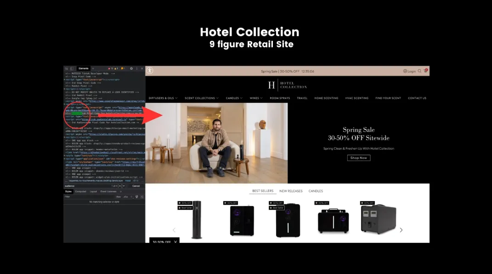Go to previous search result with up arrow
Viewport: 492px width, 274px height.
tap(120, 186)
